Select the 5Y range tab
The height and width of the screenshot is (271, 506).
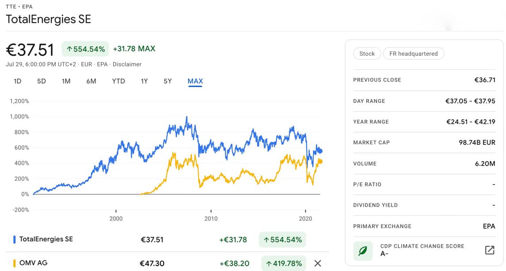[x=168, y=81]
